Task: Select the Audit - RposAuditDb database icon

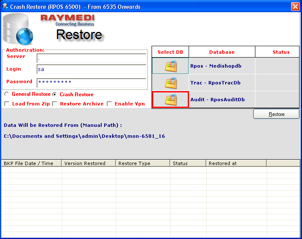Action: tap(171, 100)
